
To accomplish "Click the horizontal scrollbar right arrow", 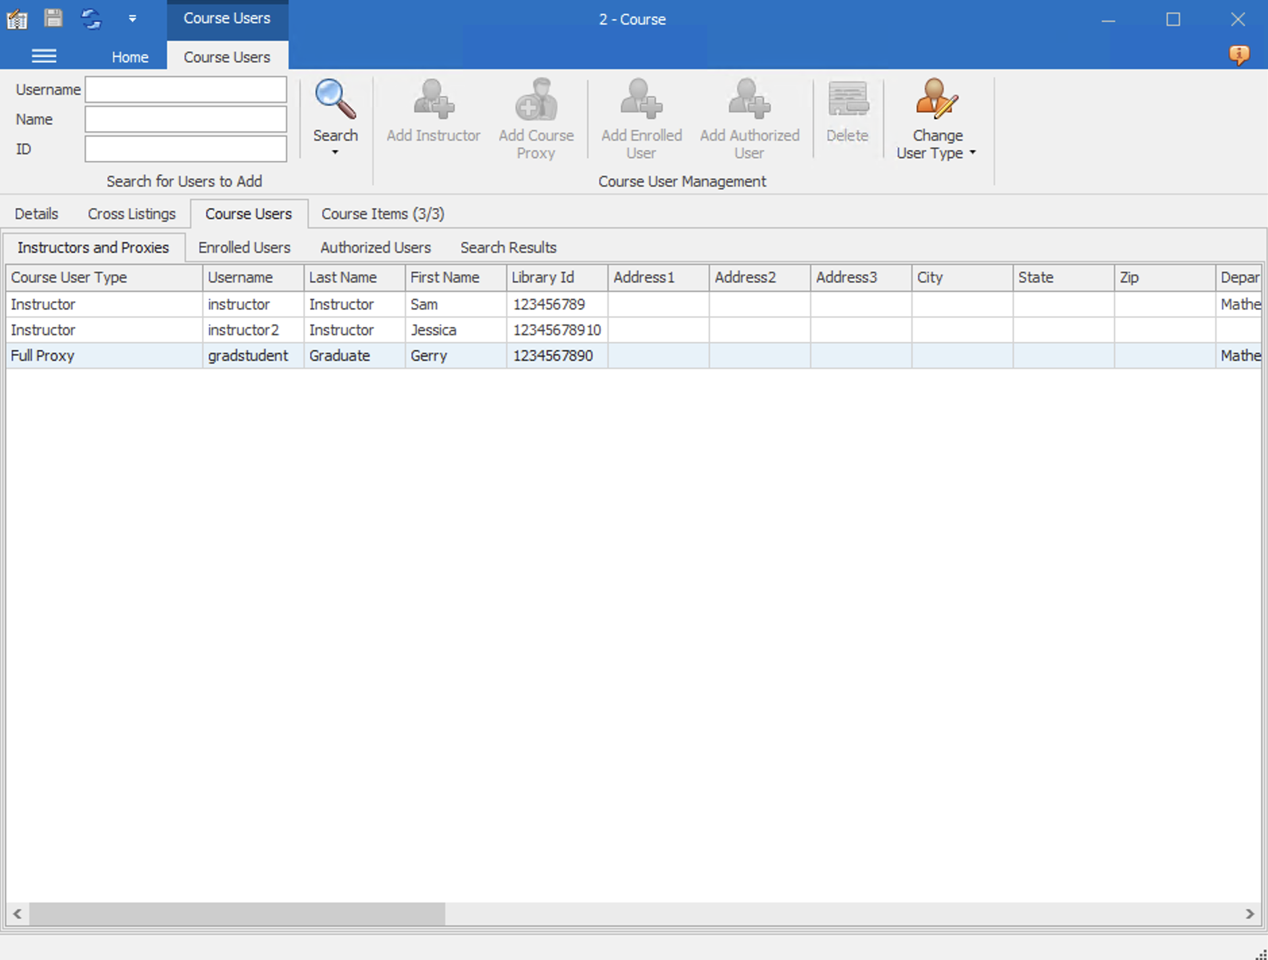I will pyautogui.click(x=1249, y=914).
